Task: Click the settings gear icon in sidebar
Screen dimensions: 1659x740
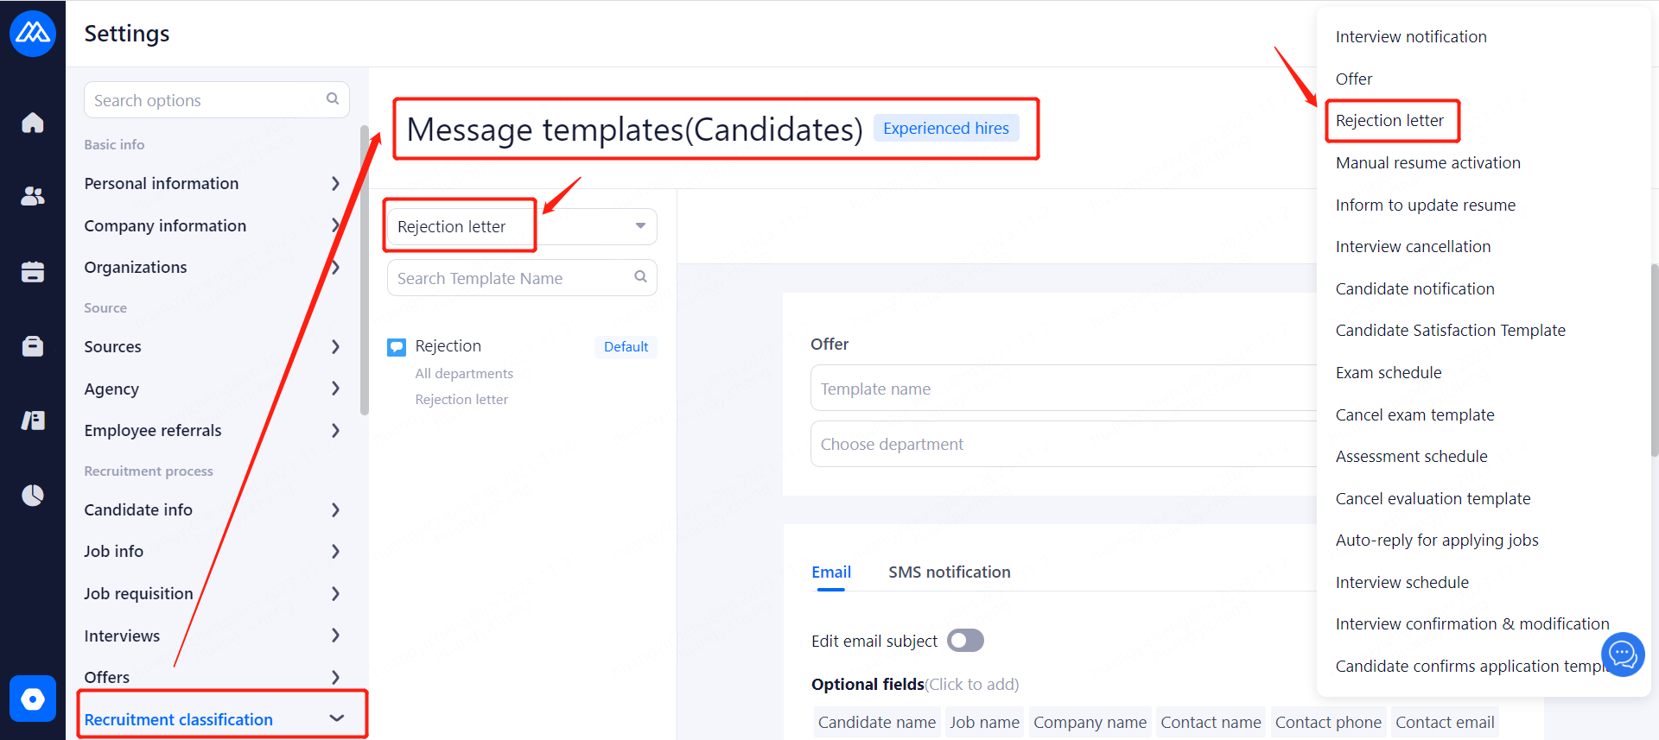Action: coord(33,699)
